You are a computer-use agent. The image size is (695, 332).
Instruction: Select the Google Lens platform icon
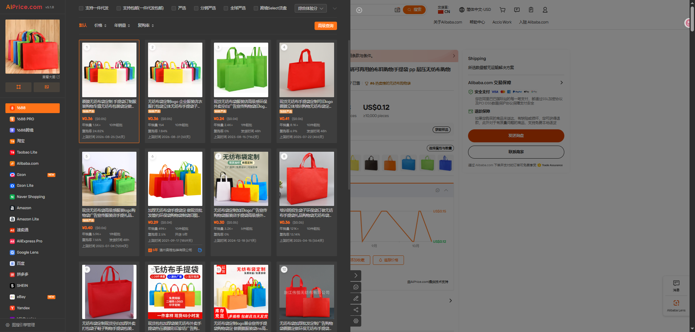(x=12, y=253)
